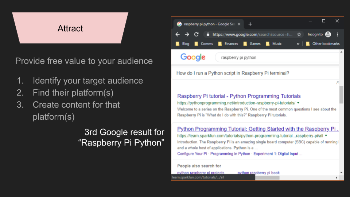Viewport: 350px width, 197px height.
Task: Click the text Identify your target audience
Action: (88, 81)
